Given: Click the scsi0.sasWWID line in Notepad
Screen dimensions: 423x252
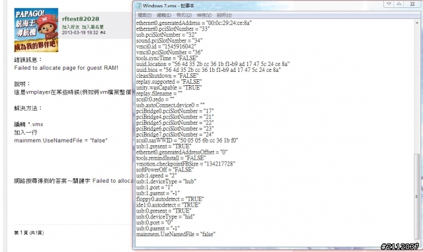Looking at the screenshot, I should coord(187,141).
